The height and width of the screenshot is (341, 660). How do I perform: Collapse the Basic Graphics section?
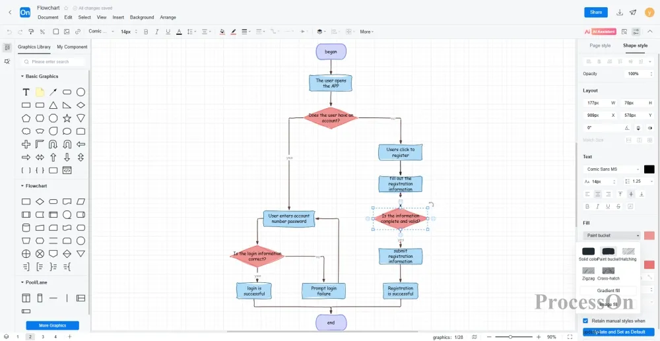[22, 77]
